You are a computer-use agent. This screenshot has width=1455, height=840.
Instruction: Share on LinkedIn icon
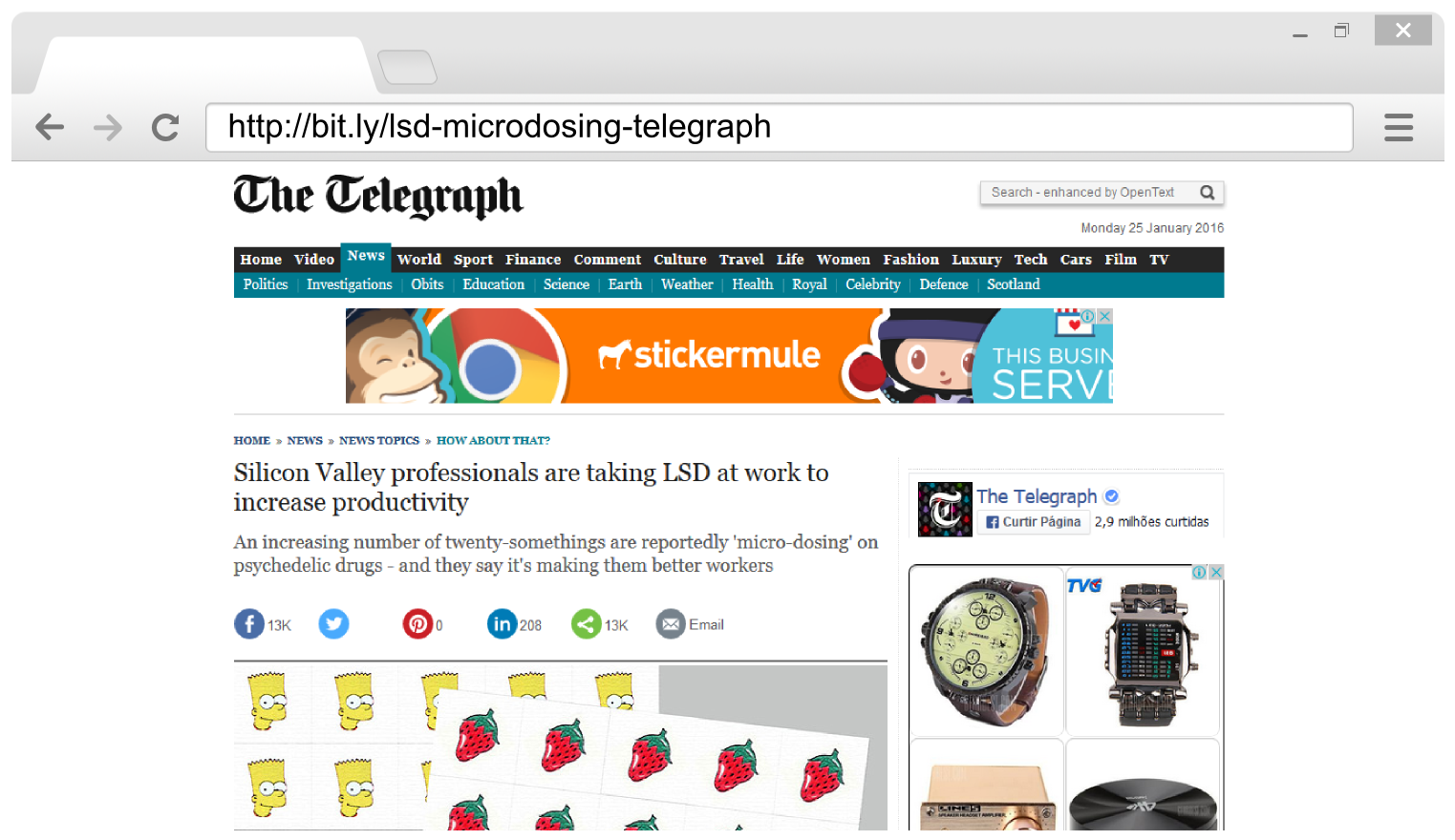(502, 624)
